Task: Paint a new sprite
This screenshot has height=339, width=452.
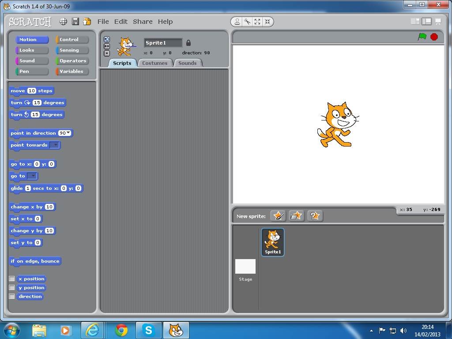Action: (278, 215)
